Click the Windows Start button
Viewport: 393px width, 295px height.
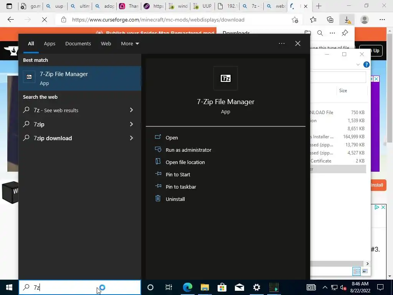(x=9, y=287)
